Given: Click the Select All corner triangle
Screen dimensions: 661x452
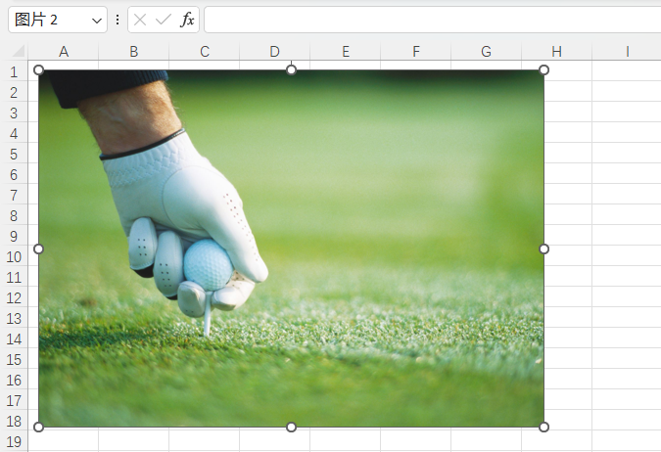Looking at the screenshot, I should coord(19,51).
